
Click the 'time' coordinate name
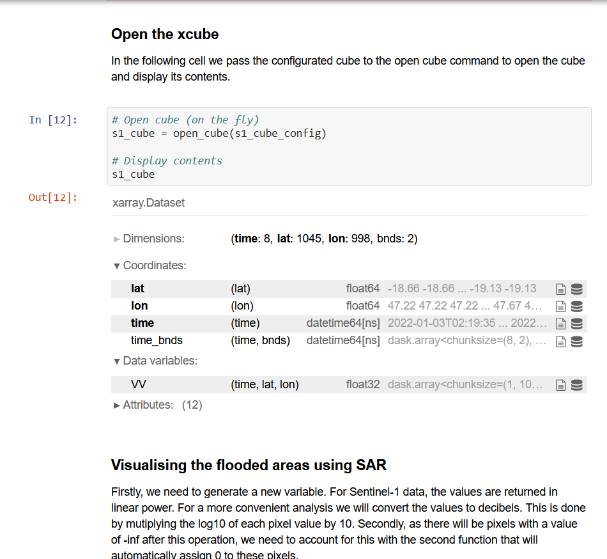tap(142, 323)
